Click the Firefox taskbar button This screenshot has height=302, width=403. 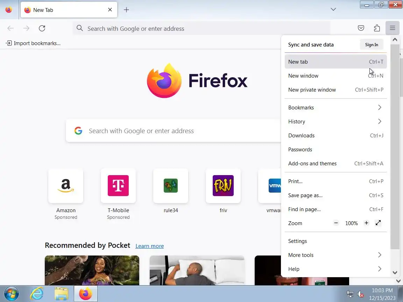(86, 294)
